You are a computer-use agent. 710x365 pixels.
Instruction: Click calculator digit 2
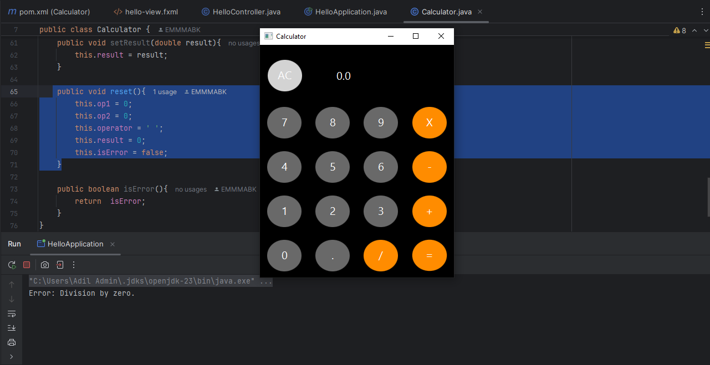point(333,211)
